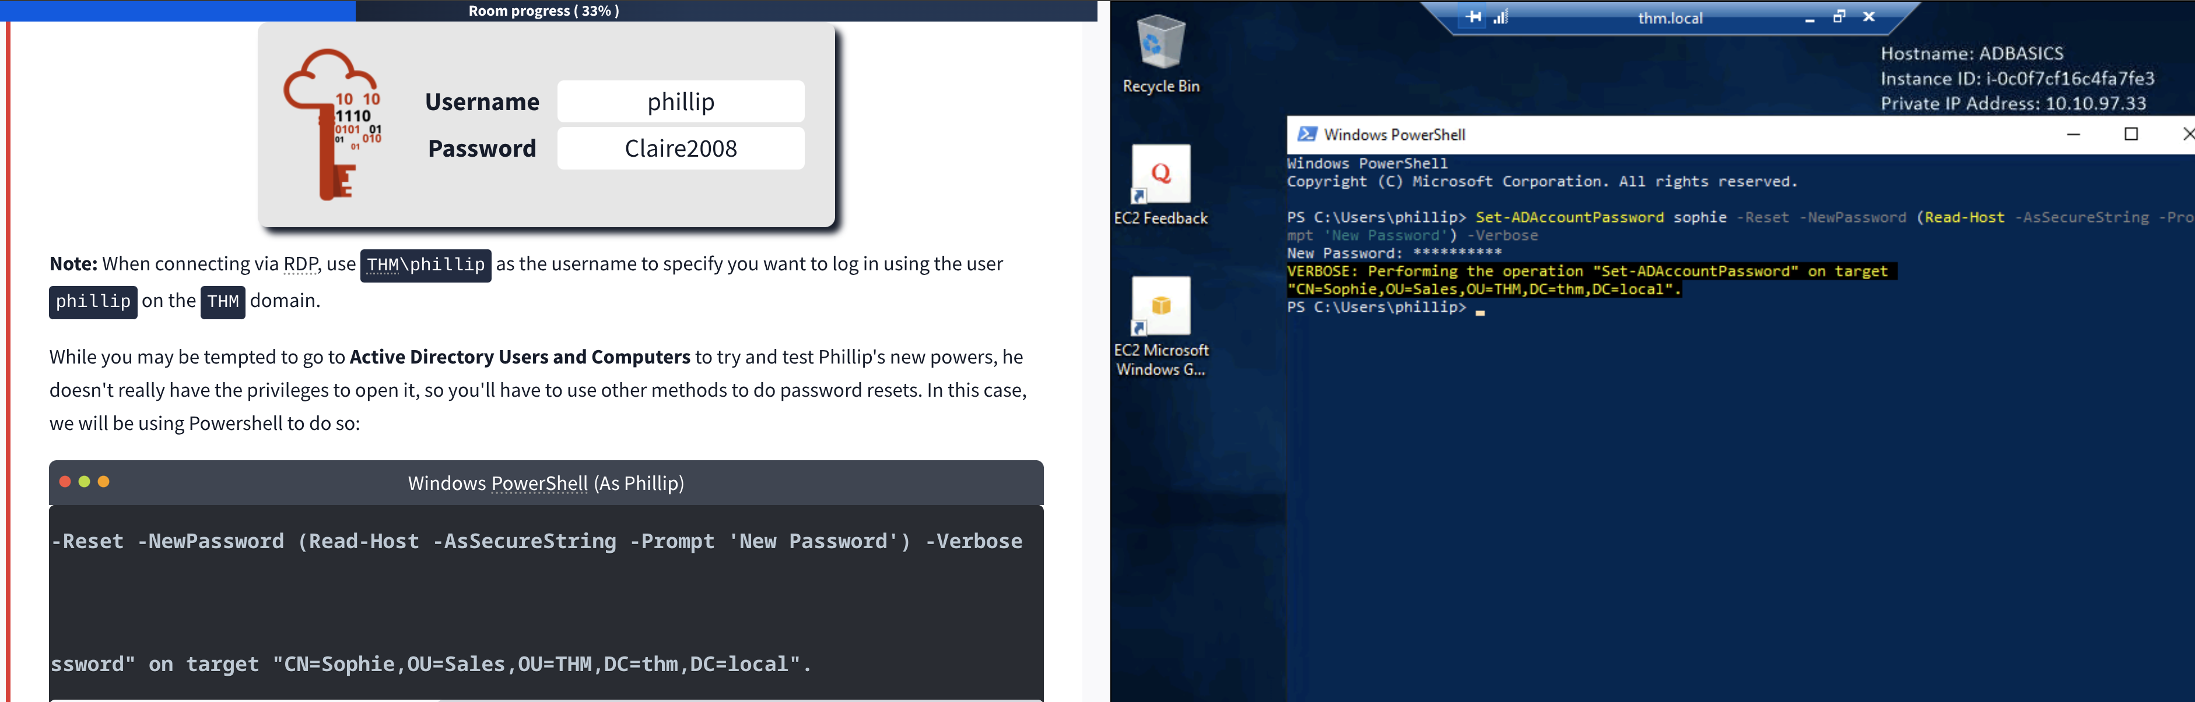
Task: Click the pin icon on thm.local bar
Action: tap(1473, 17)
